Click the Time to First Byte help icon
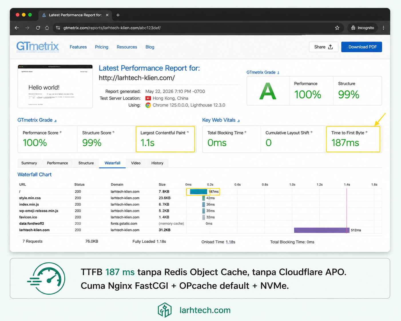Image resolution: width=401 pixels, height=321 pixels. pyautogui.click(x=366, y=132)
